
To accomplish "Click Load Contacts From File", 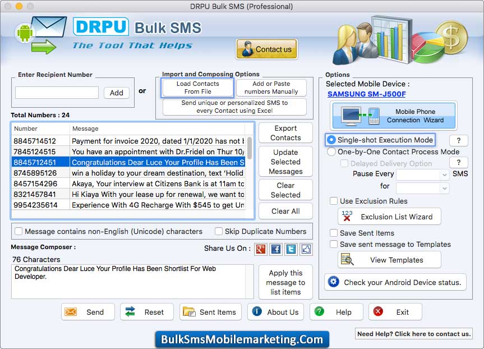I will point(197,88).
